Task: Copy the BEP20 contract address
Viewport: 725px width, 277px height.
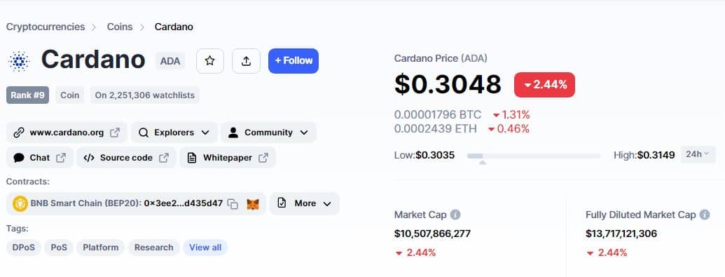Action: click(233, 204)
